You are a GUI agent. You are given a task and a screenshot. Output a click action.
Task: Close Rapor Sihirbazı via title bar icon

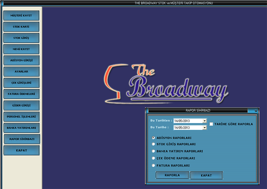pos(256,111)
